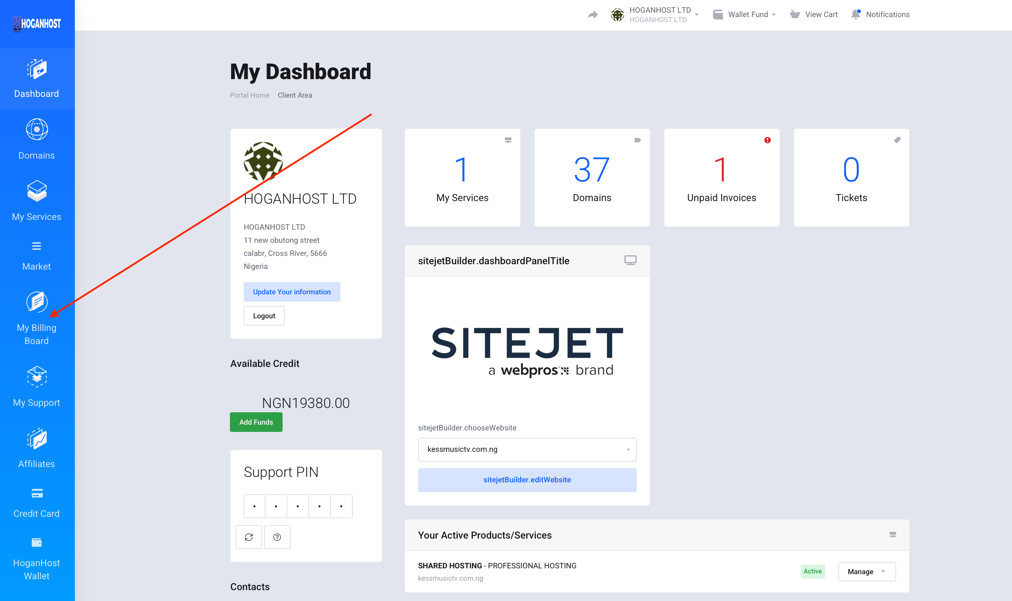The width and height of the screenshot is (1012, 601).
Task: Expand the HOGANHOST LTD account dropdown
Action: [x=697, y=15]
